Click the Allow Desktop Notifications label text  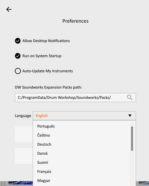[x=46, y=41]
